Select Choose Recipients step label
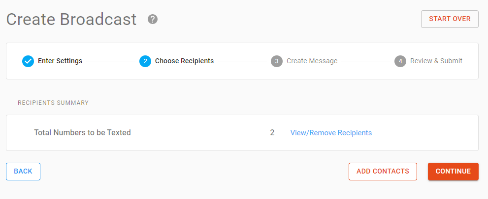 click(x=185, y=61)
